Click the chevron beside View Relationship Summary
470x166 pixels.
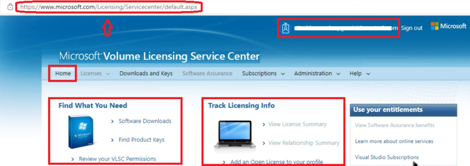click(x=263, y=143)
